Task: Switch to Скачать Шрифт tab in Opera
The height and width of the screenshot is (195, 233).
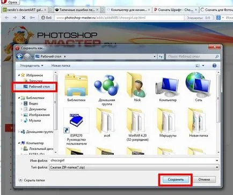Action: click(x=176, y=10)
